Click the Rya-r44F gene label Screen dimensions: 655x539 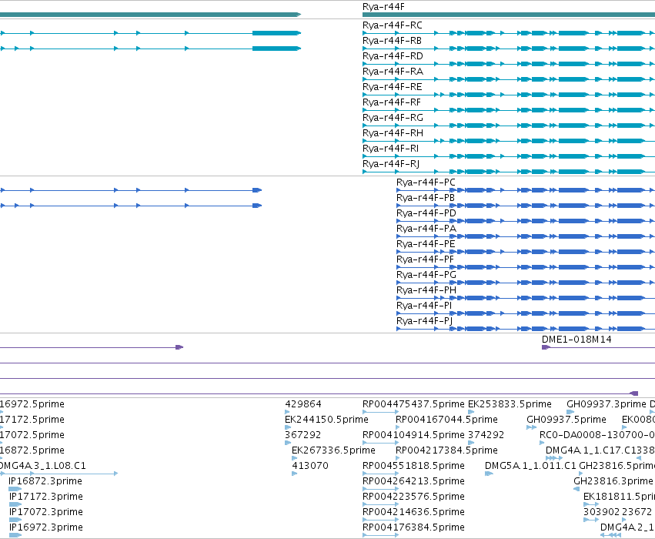(383, 7)
